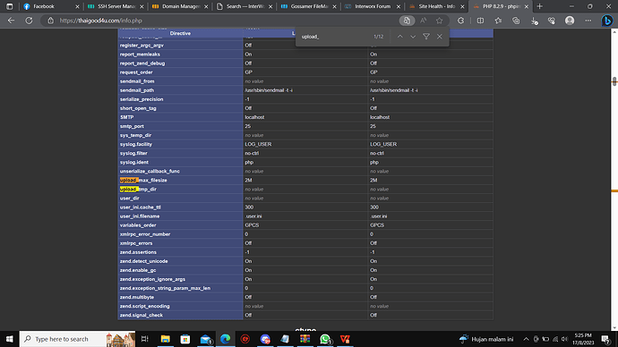
Task: Show hidden system tray icons
Action: [526, 339]
